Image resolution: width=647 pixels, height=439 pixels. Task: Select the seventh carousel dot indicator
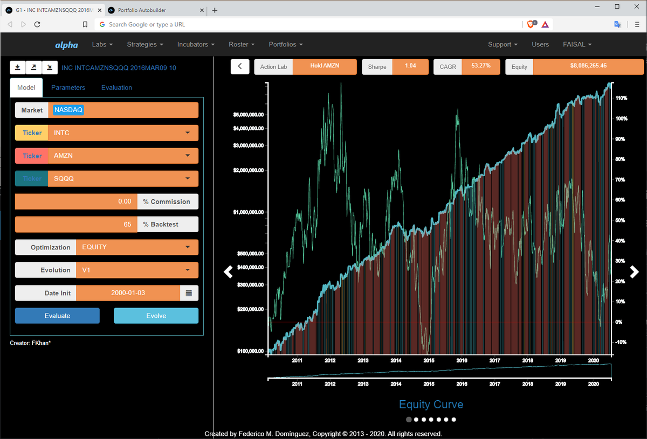(454, 419)
